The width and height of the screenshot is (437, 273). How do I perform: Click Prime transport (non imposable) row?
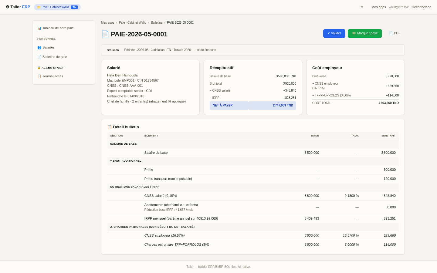[x=253, y=179]
